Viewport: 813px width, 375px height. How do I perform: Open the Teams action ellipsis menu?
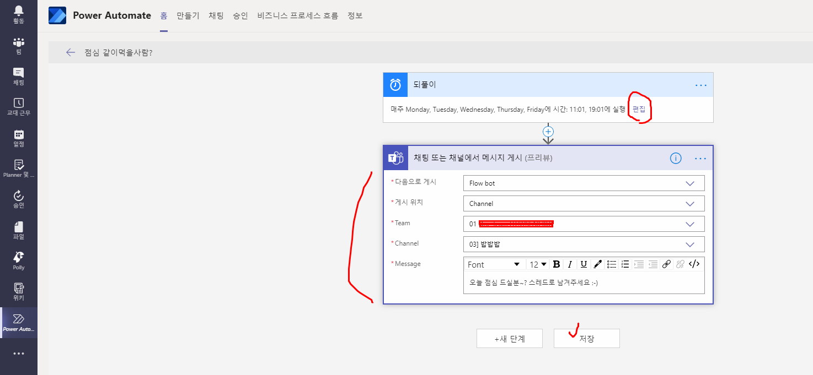click(700, 159)
